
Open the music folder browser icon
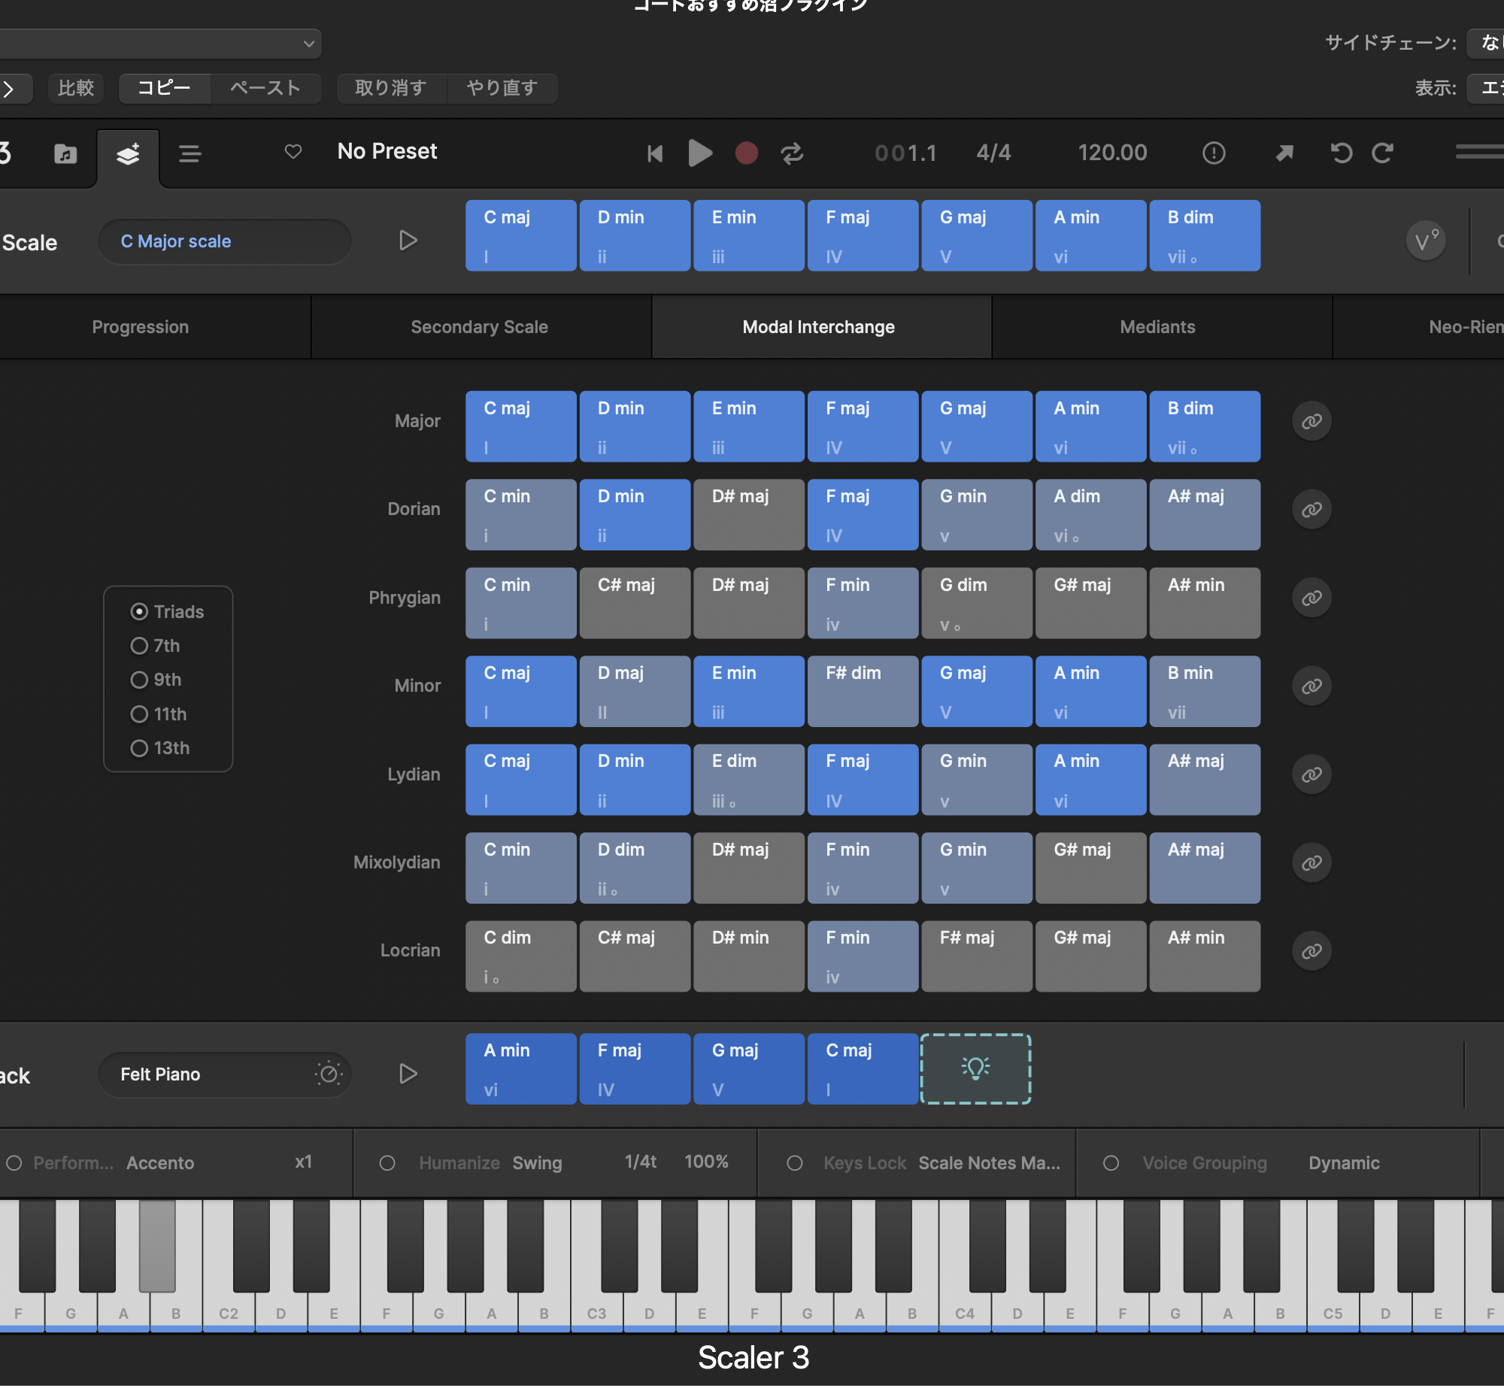tap(65, 154)
